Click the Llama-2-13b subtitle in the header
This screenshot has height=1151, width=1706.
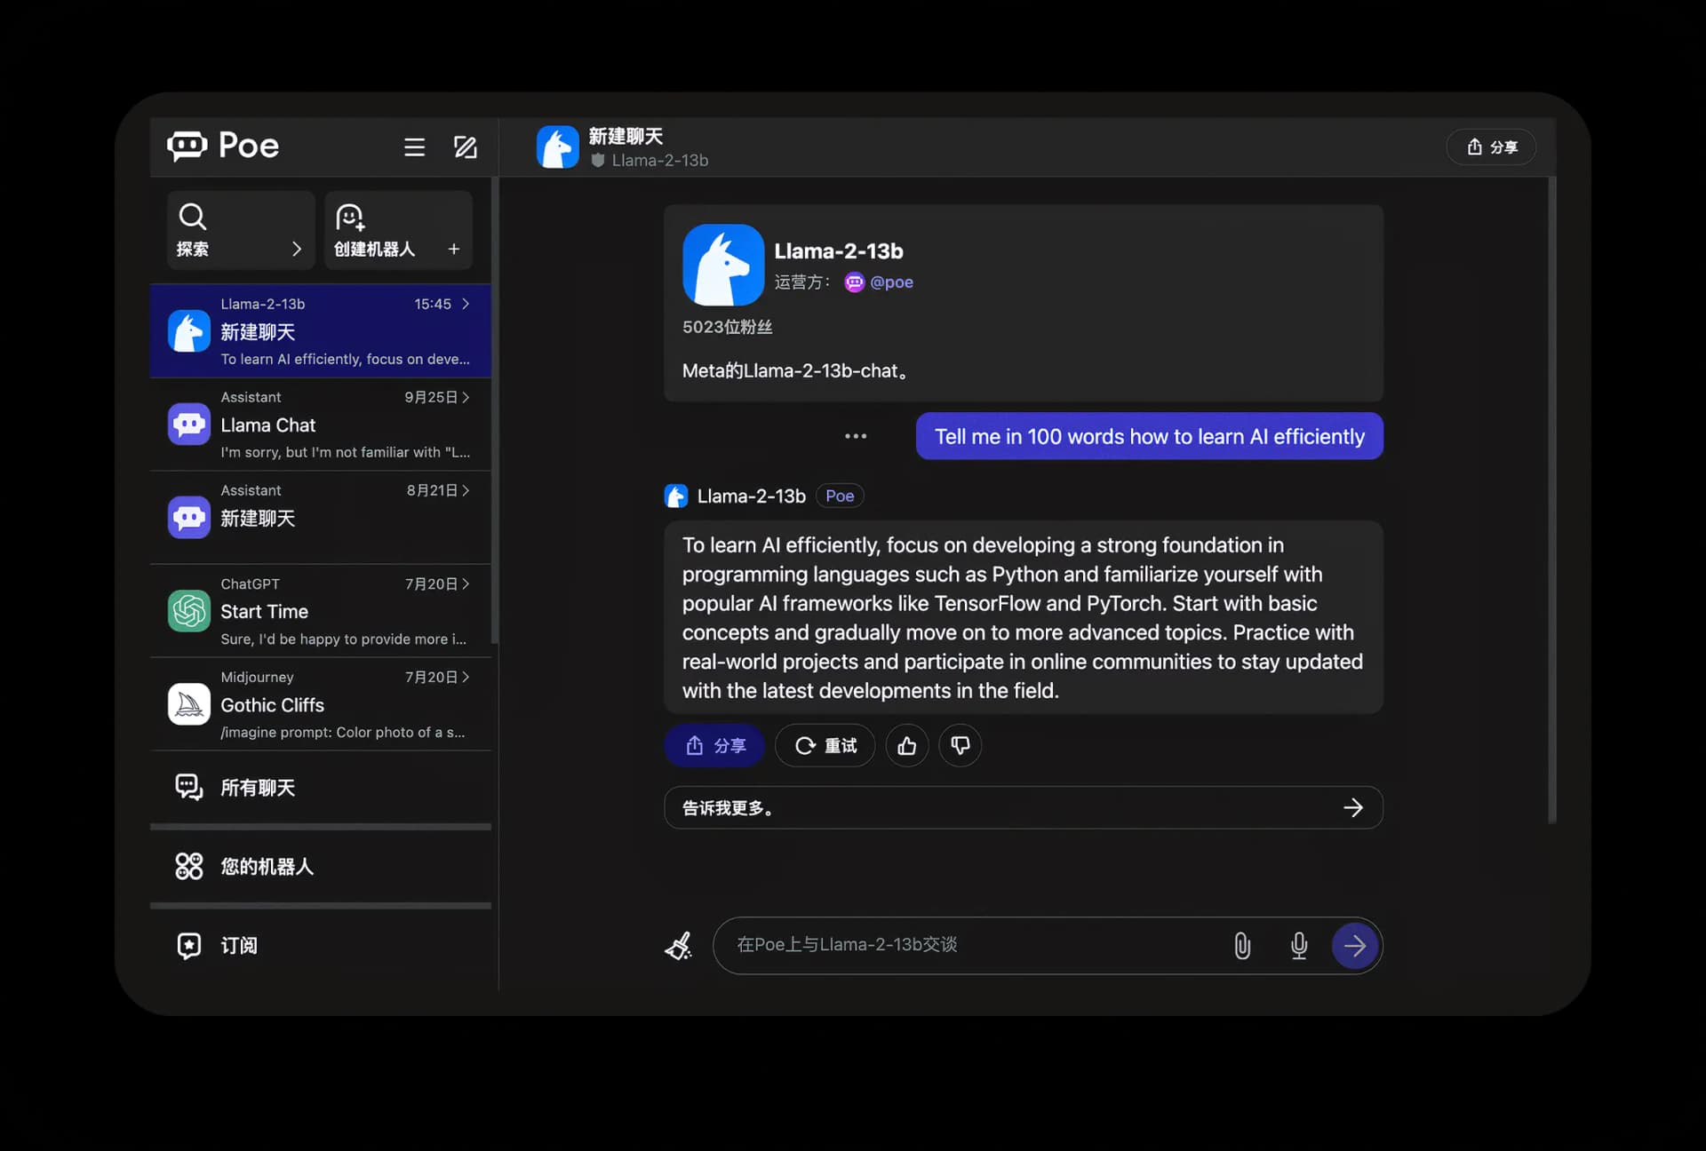click(660, 161)
